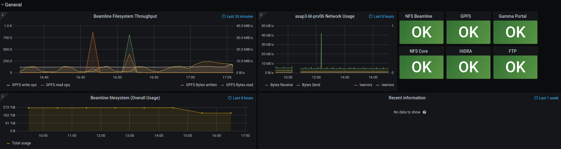
Task: Click clock icon beside Last 30 minutes
Action: pos(224,17)
